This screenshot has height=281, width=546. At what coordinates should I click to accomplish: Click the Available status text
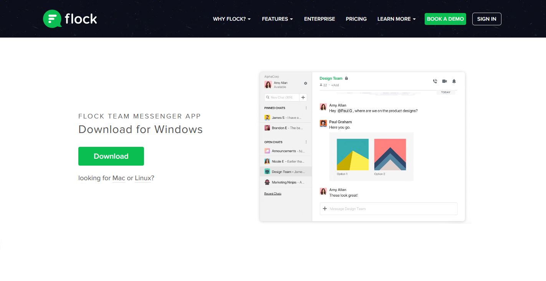[x=280, y=87]
